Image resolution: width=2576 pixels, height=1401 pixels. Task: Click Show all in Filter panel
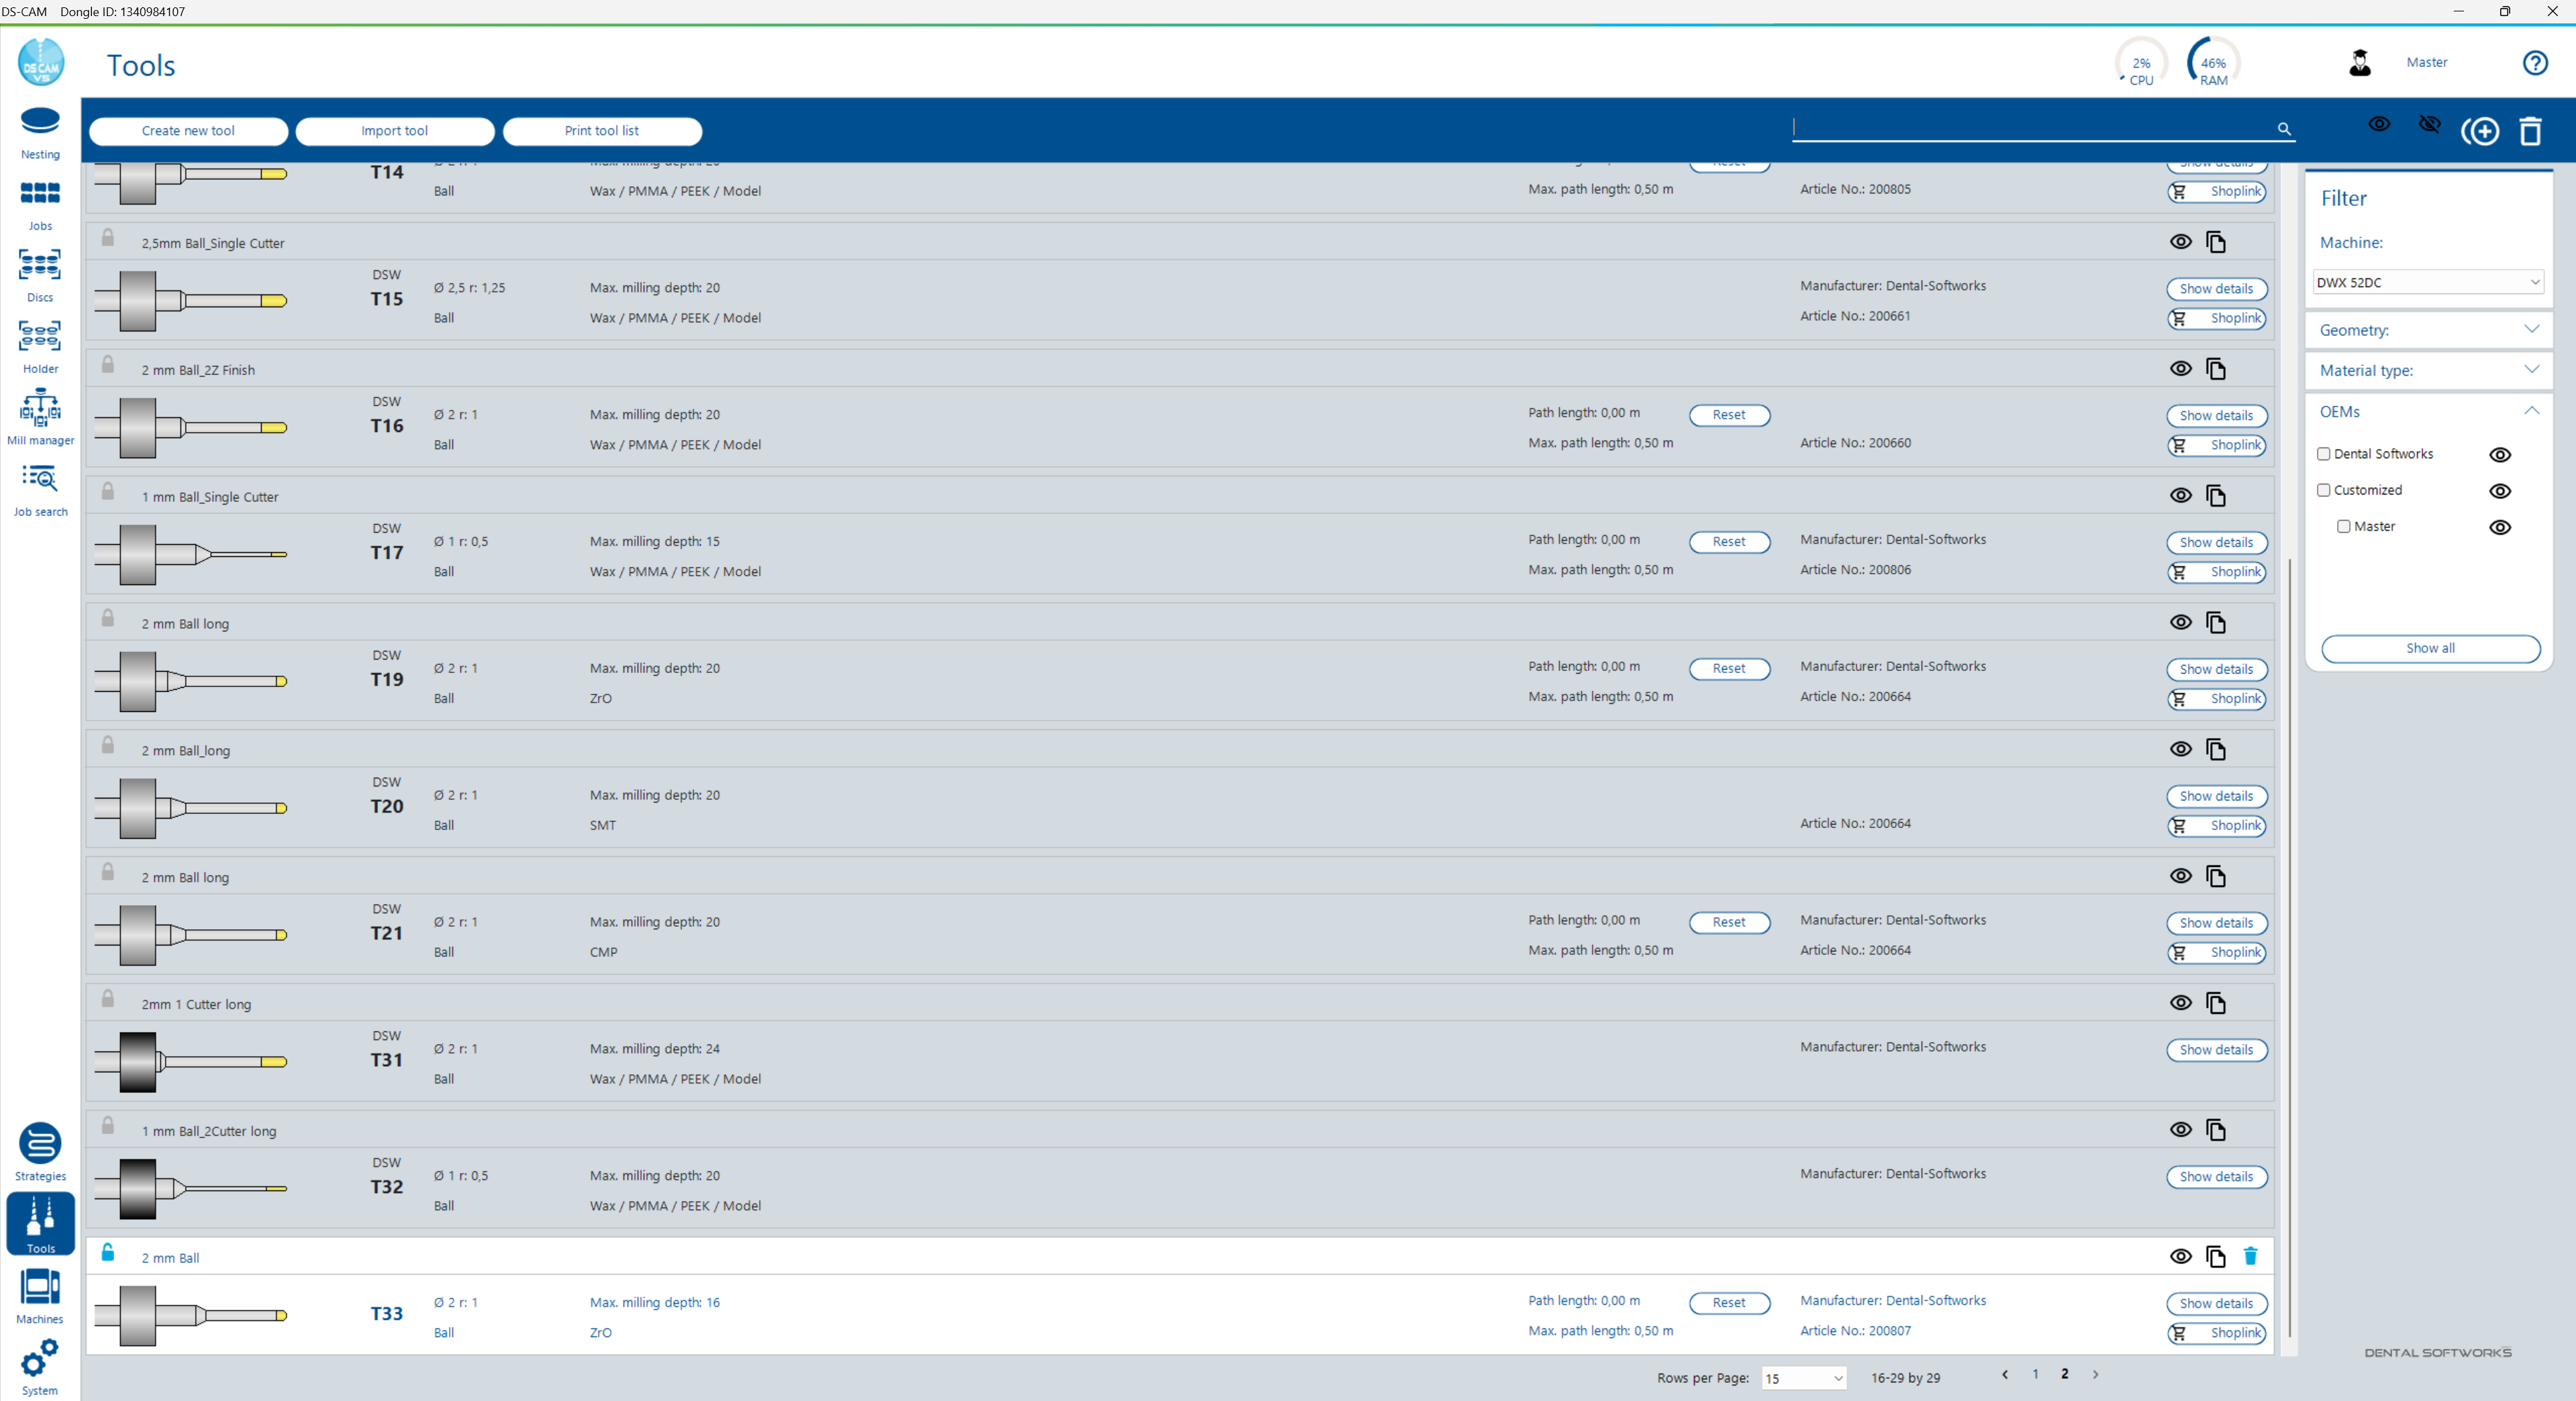click(x=2430, y=648)
